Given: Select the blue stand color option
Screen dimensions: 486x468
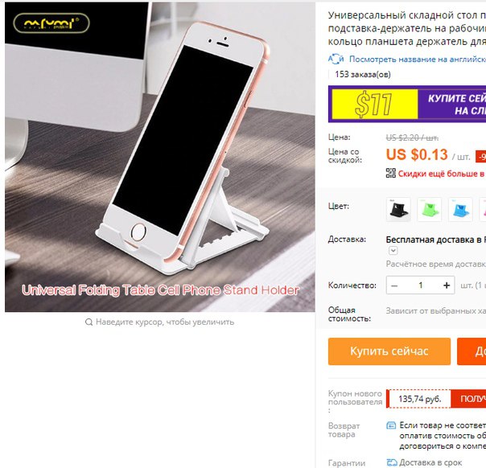Looking at the screenshot, I should [x=460, y=209].
